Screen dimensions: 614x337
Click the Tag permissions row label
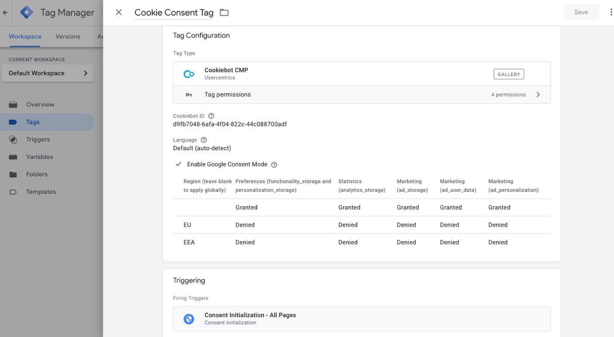(228, 95)
